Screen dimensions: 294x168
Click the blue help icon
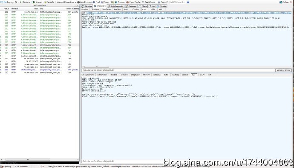click(188, 2)
